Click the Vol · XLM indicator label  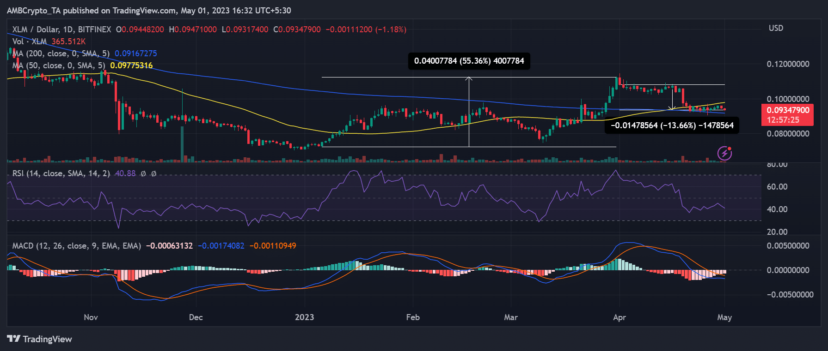pos(30,42)
